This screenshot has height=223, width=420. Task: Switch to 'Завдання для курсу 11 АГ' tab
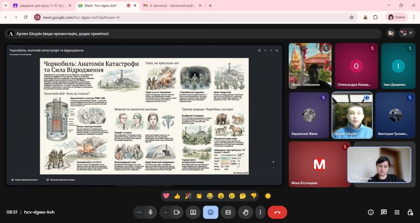[41, 6]
